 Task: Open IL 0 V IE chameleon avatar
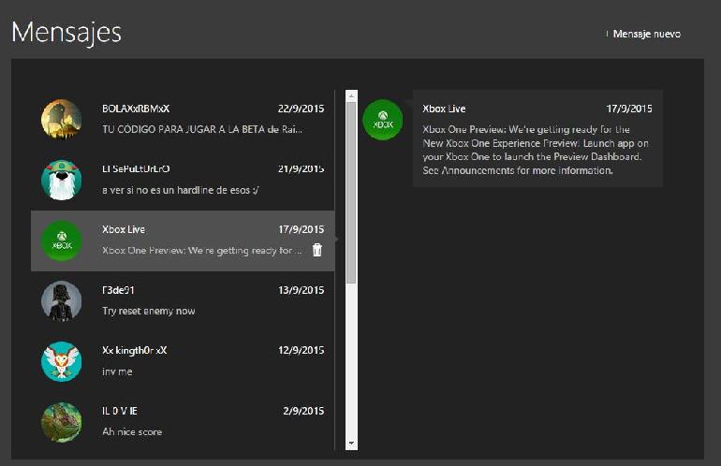pyautogui.click(x=62, y=422)
